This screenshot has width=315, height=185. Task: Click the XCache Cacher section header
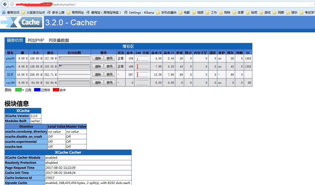[68, 152]
